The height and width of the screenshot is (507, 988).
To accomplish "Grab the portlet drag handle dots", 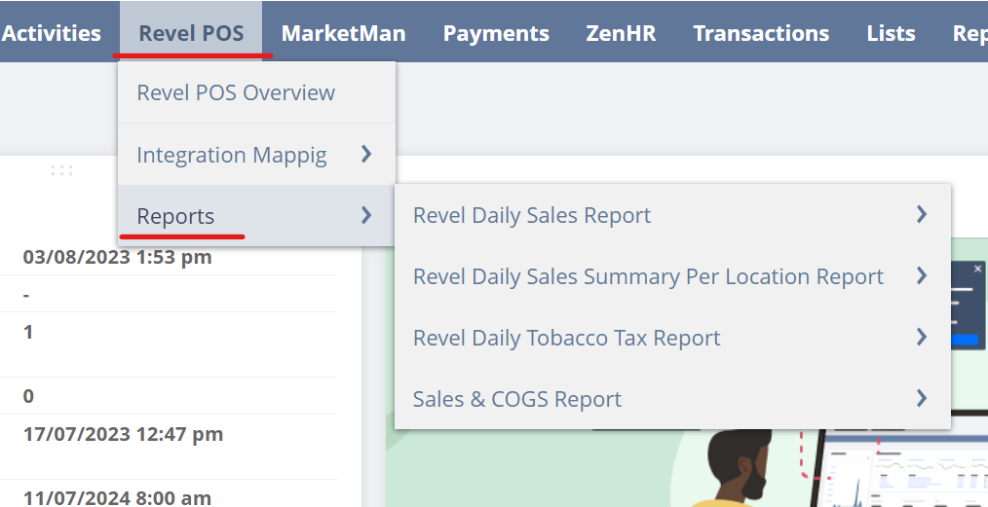I will point(61,170).
